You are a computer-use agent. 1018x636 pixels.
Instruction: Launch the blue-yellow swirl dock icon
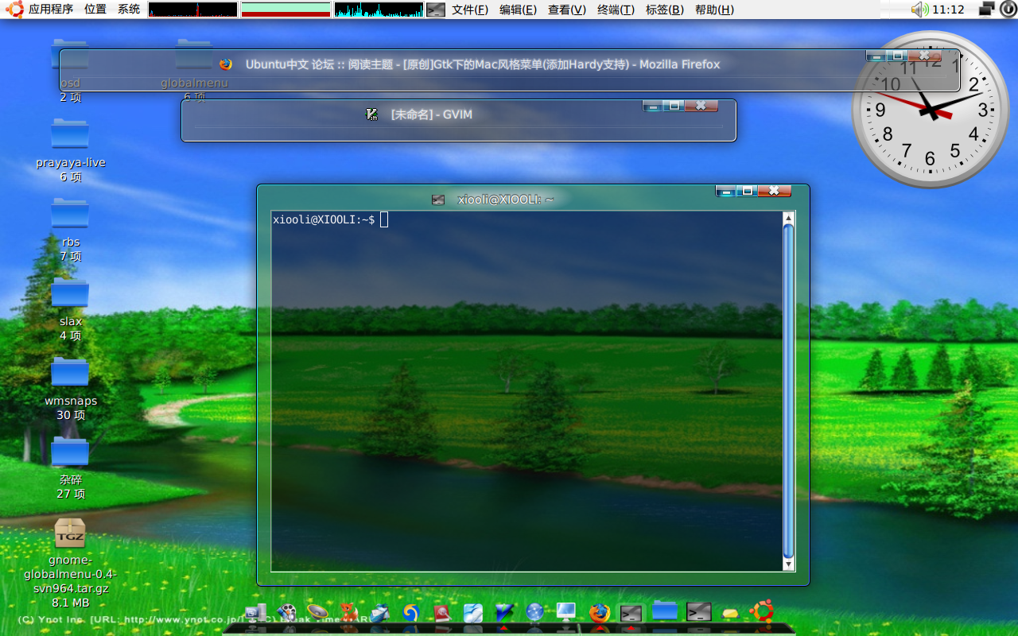(x=410, y=612)
